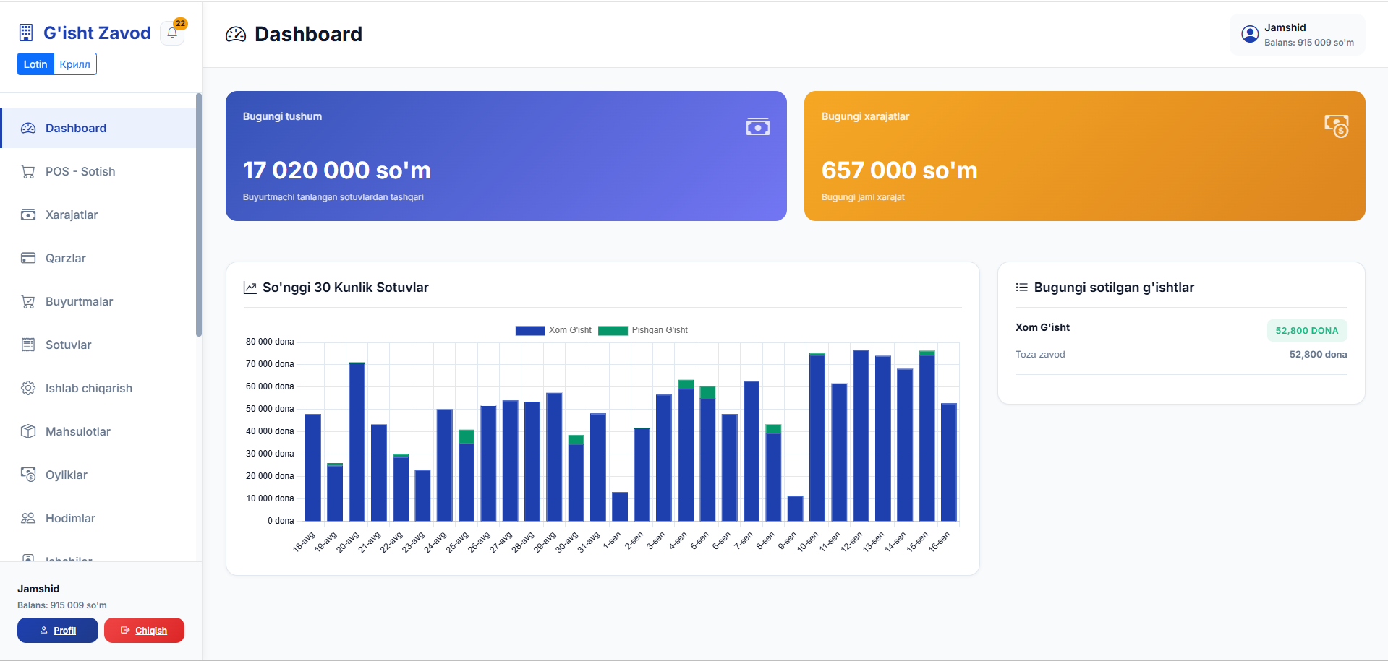Open Ishlab chiqarish section
1388x661 pixels.
(x=98, y=388)
